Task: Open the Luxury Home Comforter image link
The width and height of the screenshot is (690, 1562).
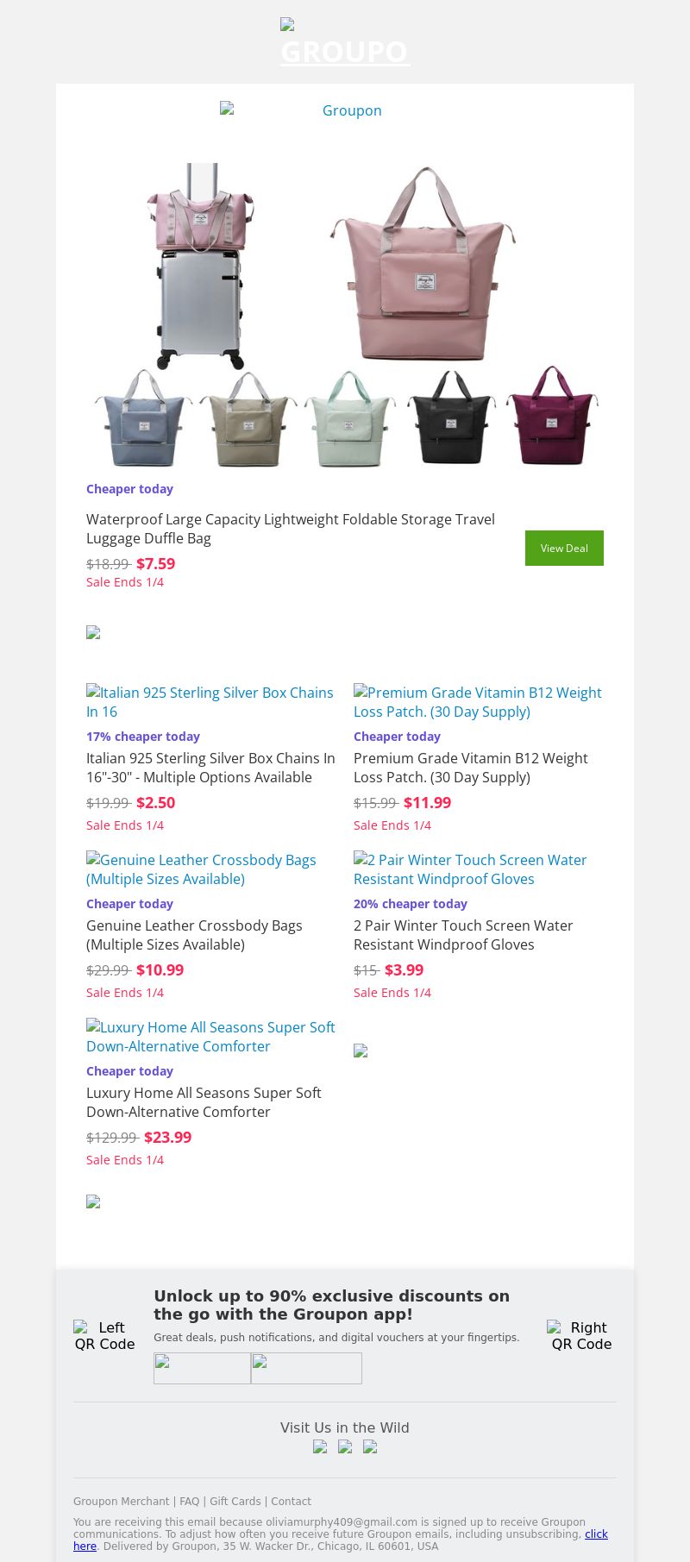Action: pos(211,1037)
